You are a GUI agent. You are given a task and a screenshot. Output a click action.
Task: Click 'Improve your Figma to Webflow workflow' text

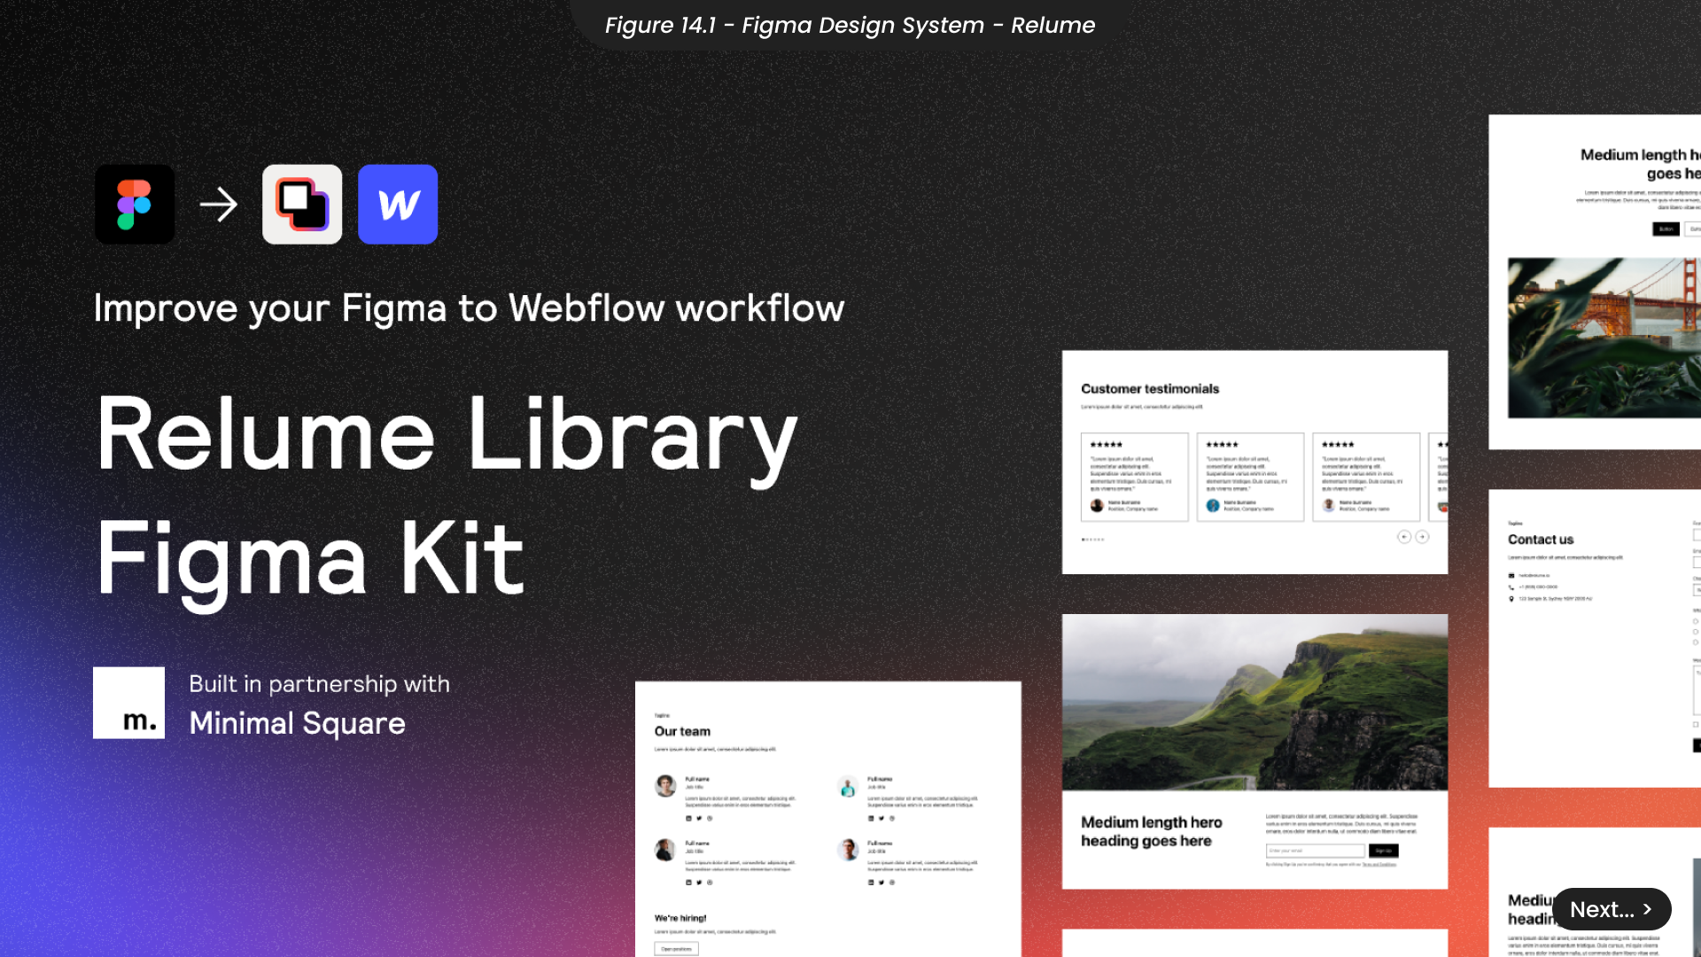pos(469,308)
